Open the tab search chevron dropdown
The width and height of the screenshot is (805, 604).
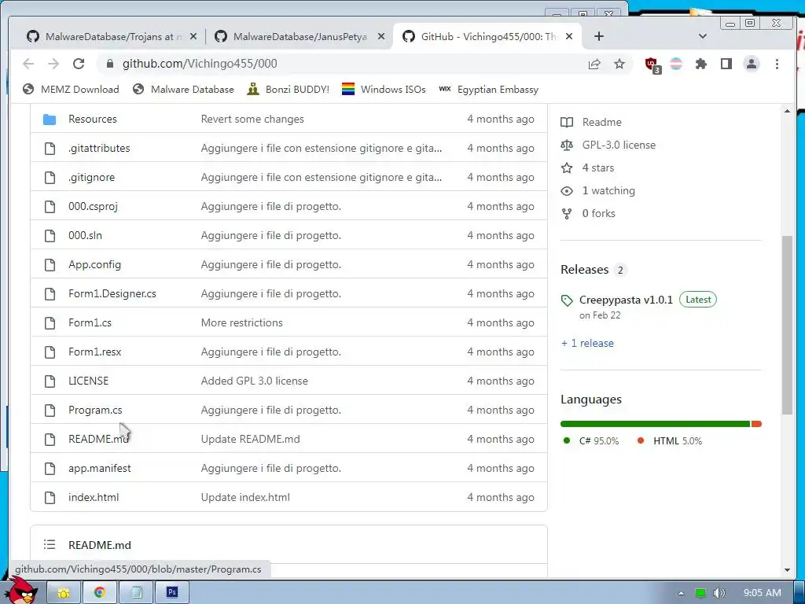[703, 36]
